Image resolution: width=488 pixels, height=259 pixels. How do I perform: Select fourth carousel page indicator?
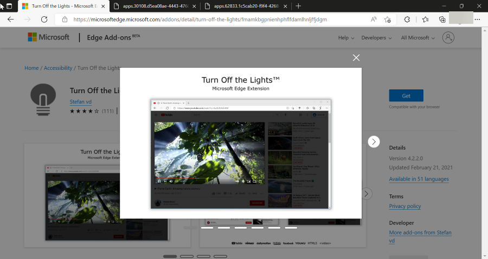tap(220, 256)
